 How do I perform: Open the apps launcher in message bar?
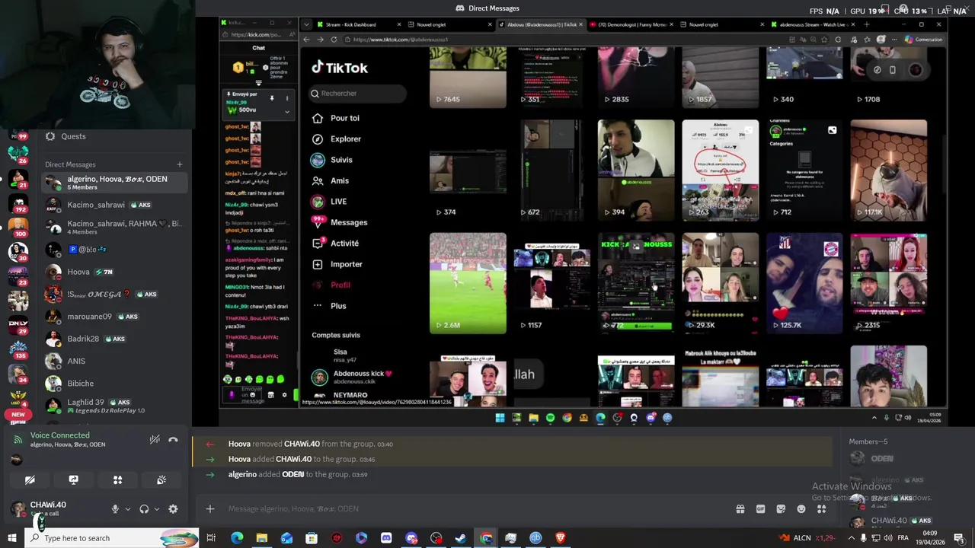[821, 508]
